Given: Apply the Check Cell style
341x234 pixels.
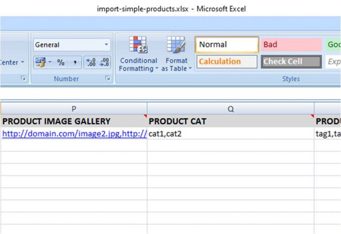Looking at the screenshot, I should (x=291, y=62).
